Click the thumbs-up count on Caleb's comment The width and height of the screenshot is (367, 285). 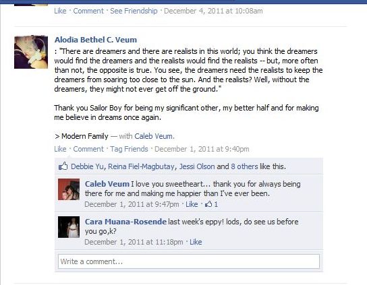click(x=211, y=204)
